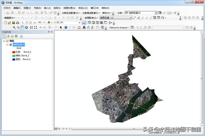The width and height of the screenshot is (205, 136).
Task: Uncheck the 城西街道.tif layer visibility checkbox
Action: point(11,45)
